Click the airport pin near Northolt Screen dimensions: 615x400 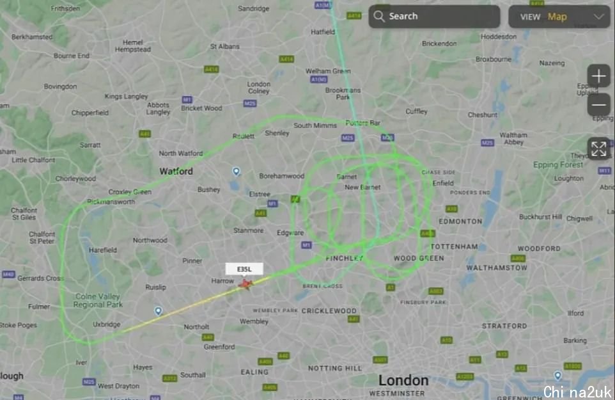tap(158, 311)
